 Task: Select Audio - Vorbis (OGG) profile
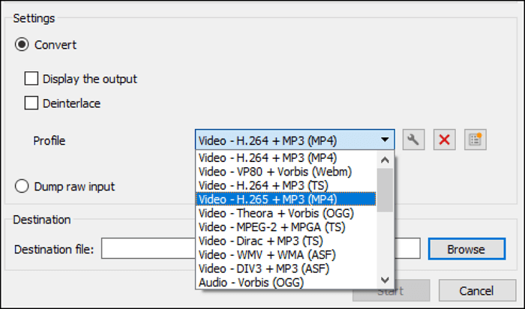pos(285,282)
